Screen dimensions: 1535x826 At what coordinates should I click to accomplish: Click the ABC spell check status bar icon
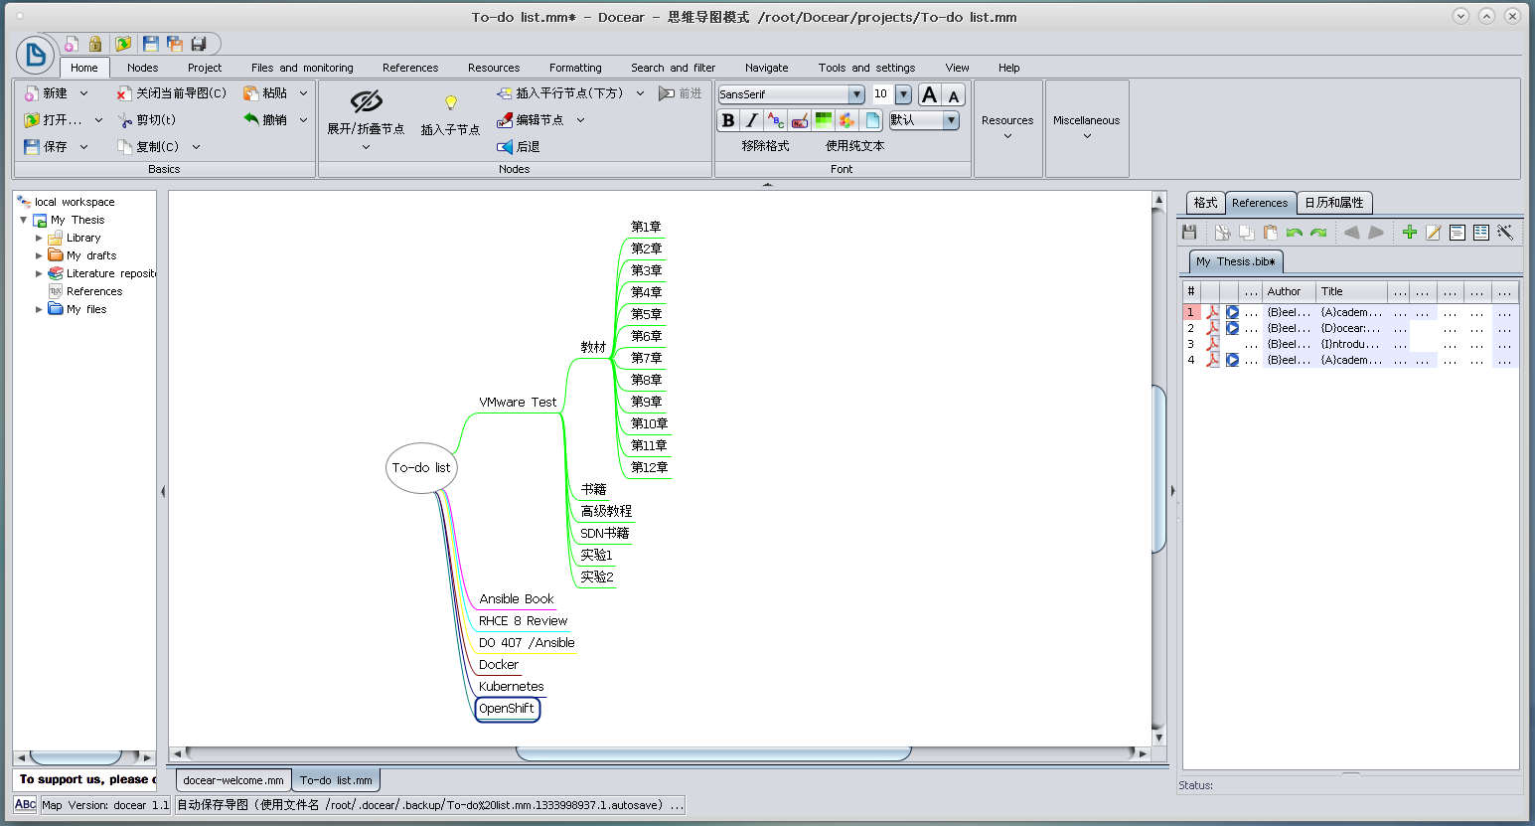click(x=26, y=805)
